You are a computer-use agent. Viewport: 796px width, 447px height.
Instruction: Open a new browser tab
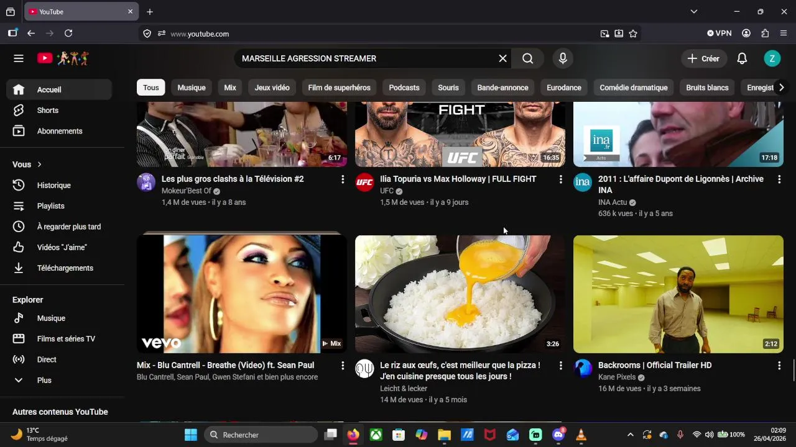coord(150,12)
